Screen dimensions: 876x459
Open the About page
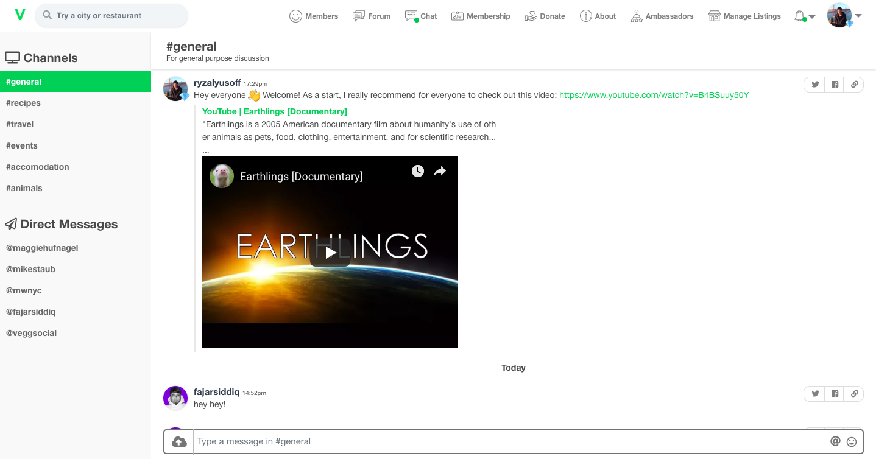(598, 16)
